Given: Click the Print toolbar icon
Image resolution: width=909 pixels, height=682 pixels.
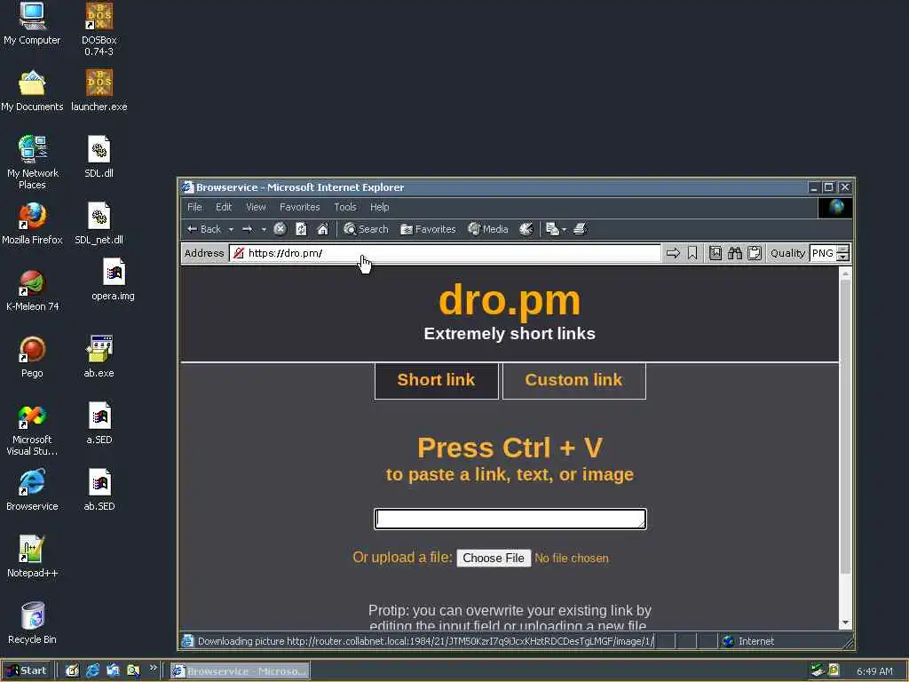Looking at the screenshot, I should (581, 229).
